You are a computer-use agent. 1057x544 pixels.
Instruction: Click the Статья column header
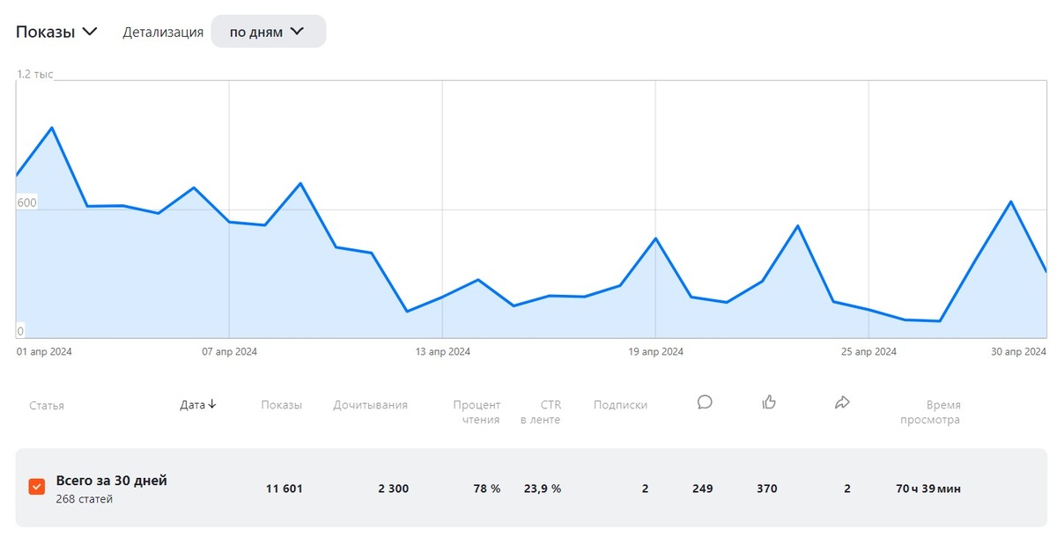[47, 406]
